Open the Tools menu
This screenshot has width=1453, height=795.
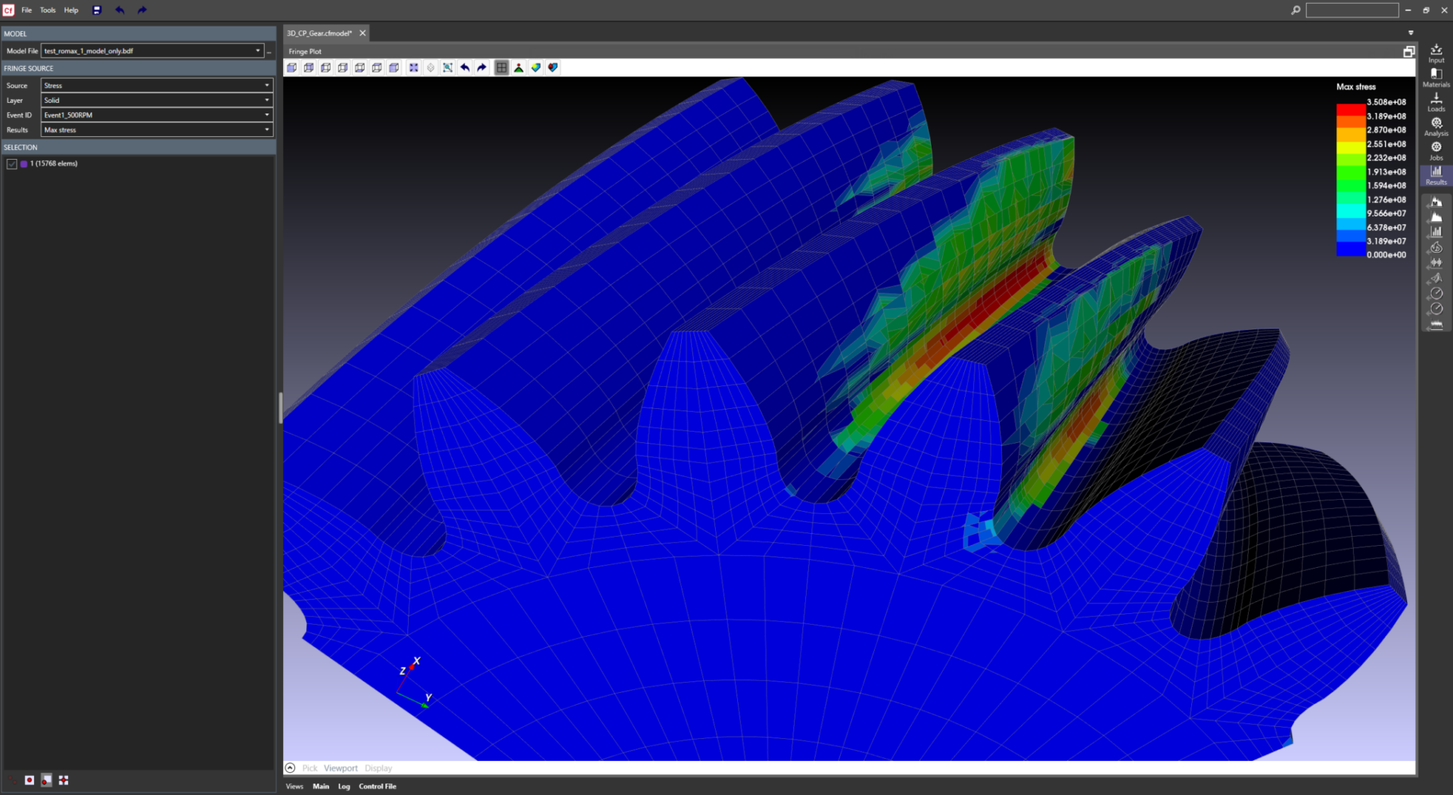pyautogui.click(x=48, y=10)
